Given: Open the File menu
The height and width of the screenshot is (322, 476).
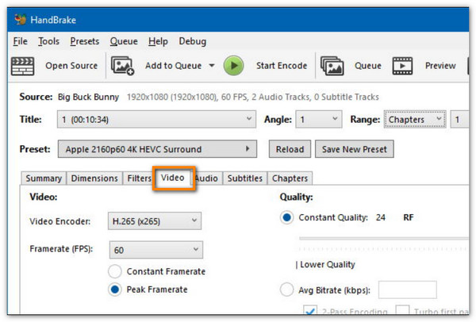Looking at the screenshot, I should point(21,41).
